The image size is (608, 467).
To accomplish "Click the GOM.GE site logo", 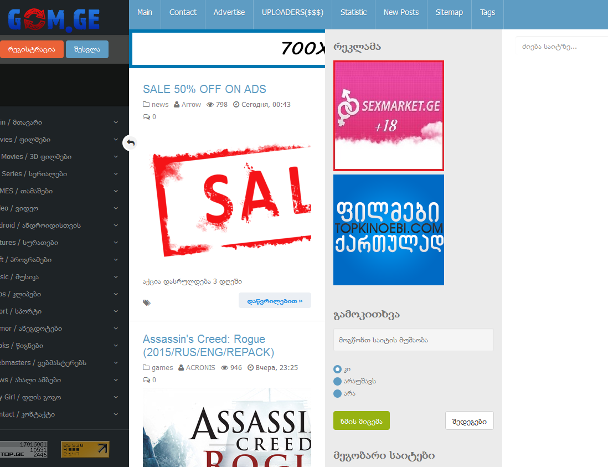I will [x=54, y=20].
